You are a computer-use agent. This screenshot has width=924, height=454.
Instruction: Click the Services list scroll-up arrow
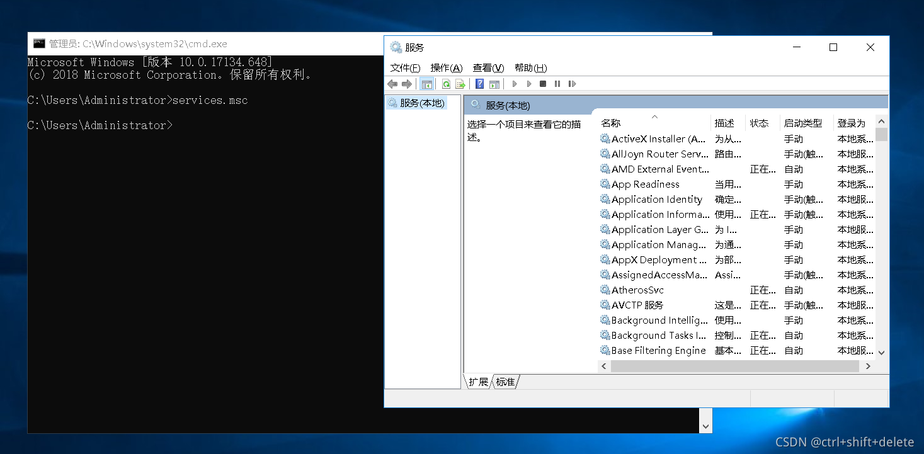tap(881, 122)
